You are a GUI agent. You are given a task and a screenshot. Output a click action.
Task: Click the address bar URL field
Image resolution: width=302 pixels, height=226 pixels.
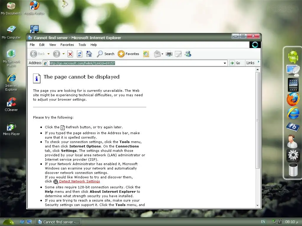coord(135,63)
